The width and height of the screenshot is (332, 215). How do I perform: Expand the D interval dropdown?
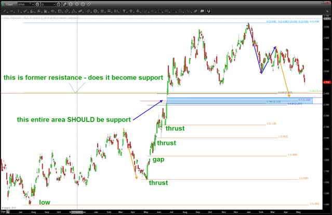coord(55,4)
